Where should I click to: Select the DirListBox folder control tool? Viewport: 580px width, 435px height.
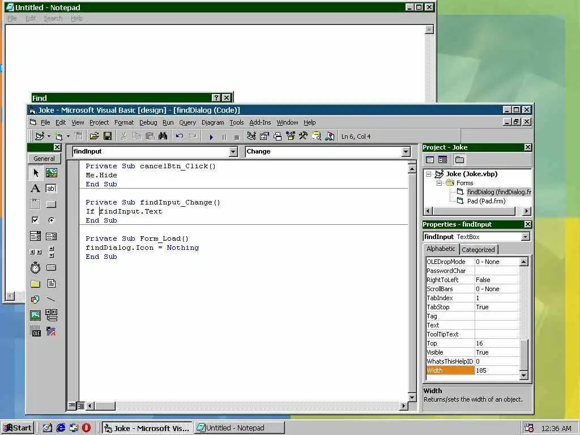coord(36,284)
